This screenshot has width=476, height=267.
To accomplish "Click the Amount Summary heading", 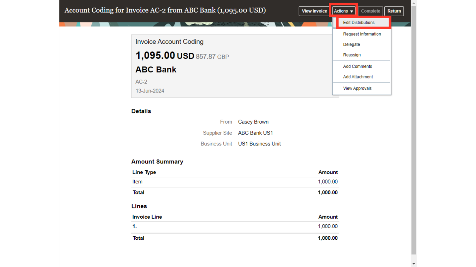I will pyautogui.click(x=157, y=162).
